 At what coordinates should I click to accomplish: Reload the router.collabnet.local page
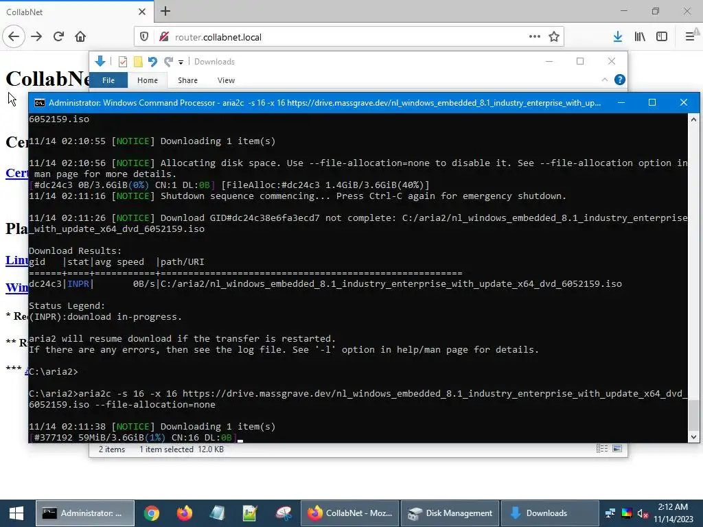coord(58,37)
